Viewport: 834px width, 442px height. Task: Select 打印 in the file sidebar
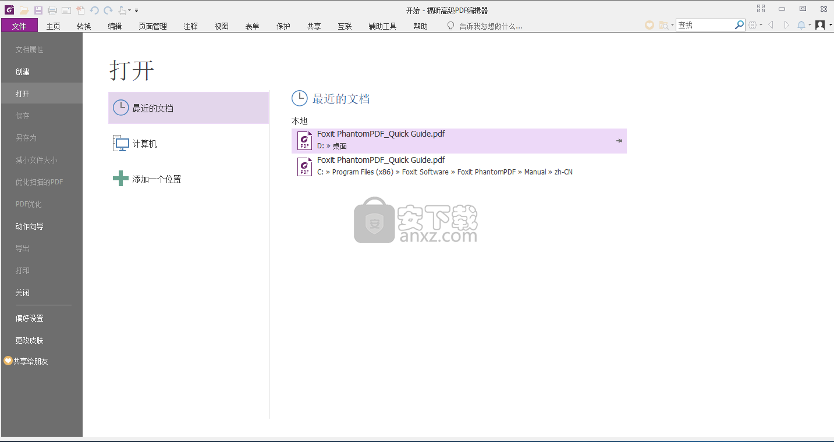[42, 270]
